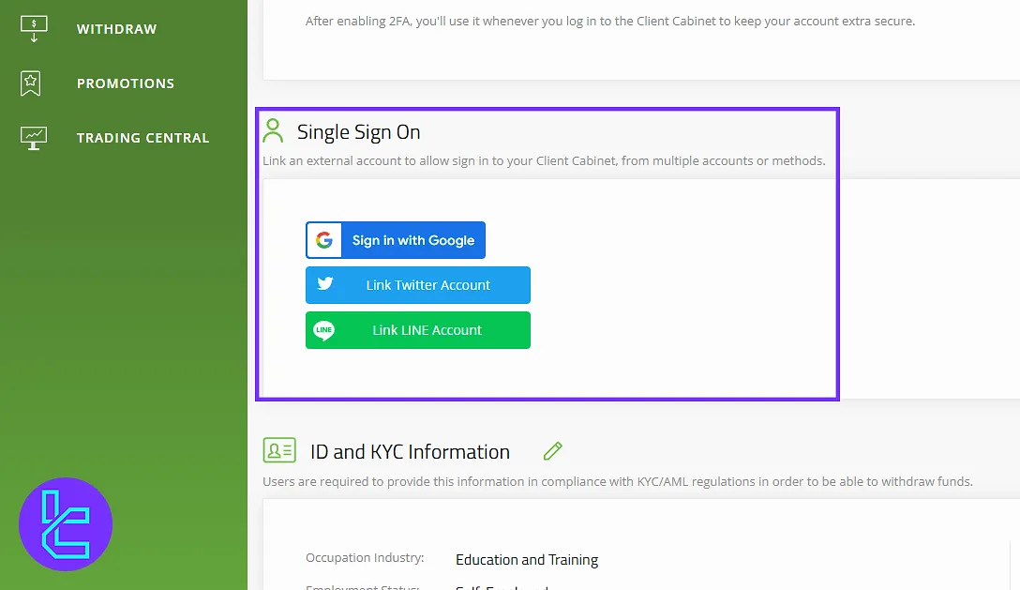Open the WITHDRAW menu item
Screen dimensions: 1020x590
click(x=116, y=29)
